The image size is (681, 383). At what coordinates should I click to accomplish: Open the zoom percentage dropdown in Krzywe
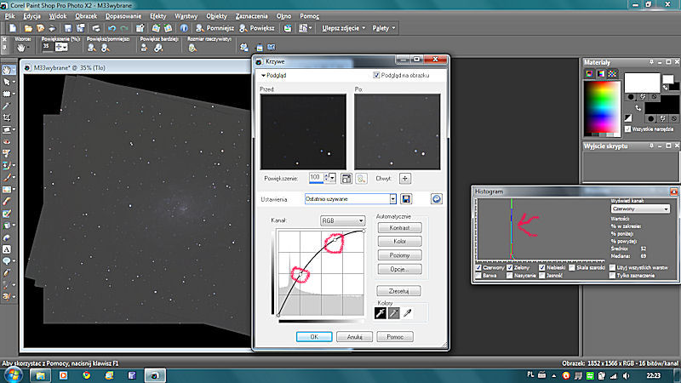332,178
